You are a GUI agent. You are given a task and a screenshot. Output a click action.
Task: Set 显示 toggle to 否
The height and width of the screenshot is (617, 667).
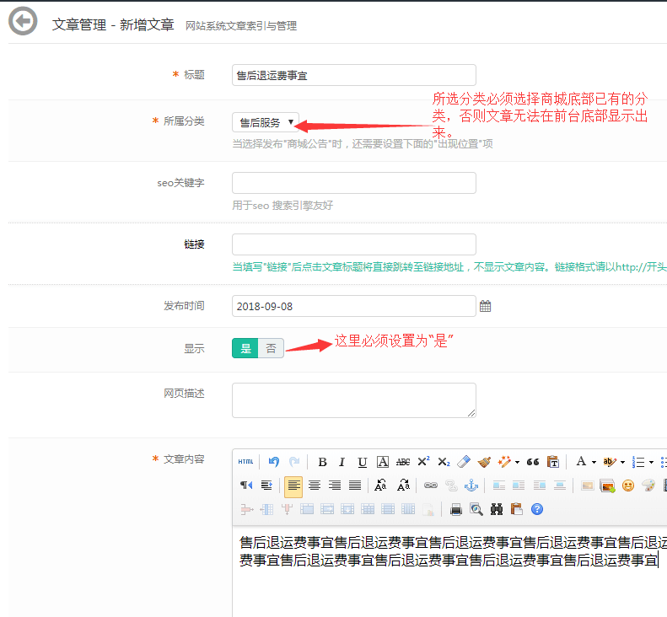(x=271, y=348)
